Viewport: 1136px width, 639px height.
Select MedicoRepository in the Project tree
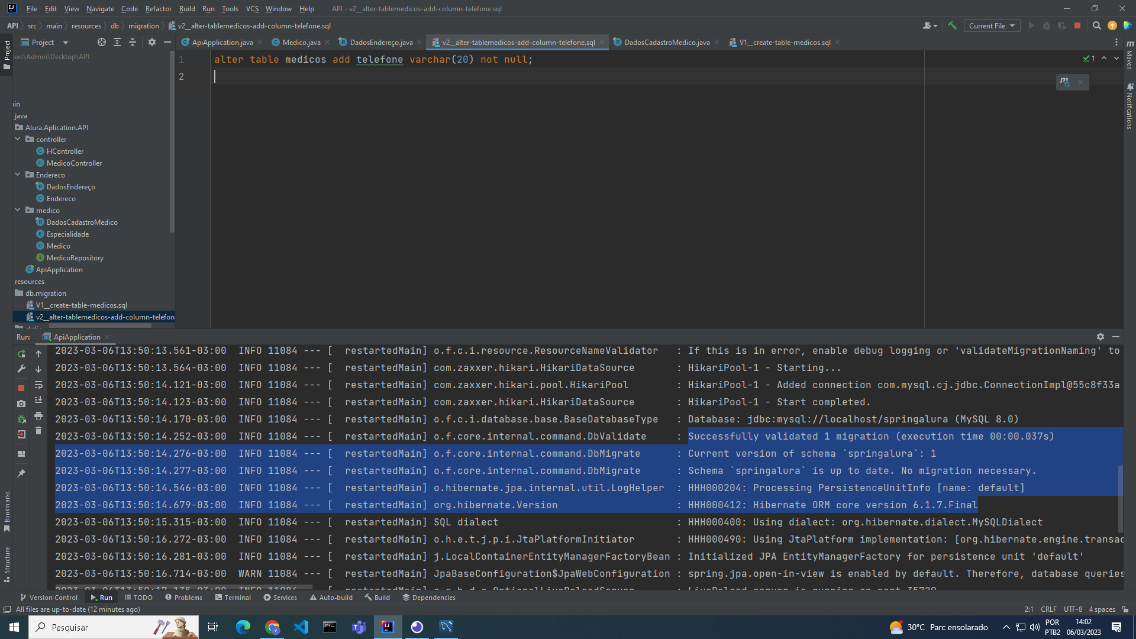(75, 257)
